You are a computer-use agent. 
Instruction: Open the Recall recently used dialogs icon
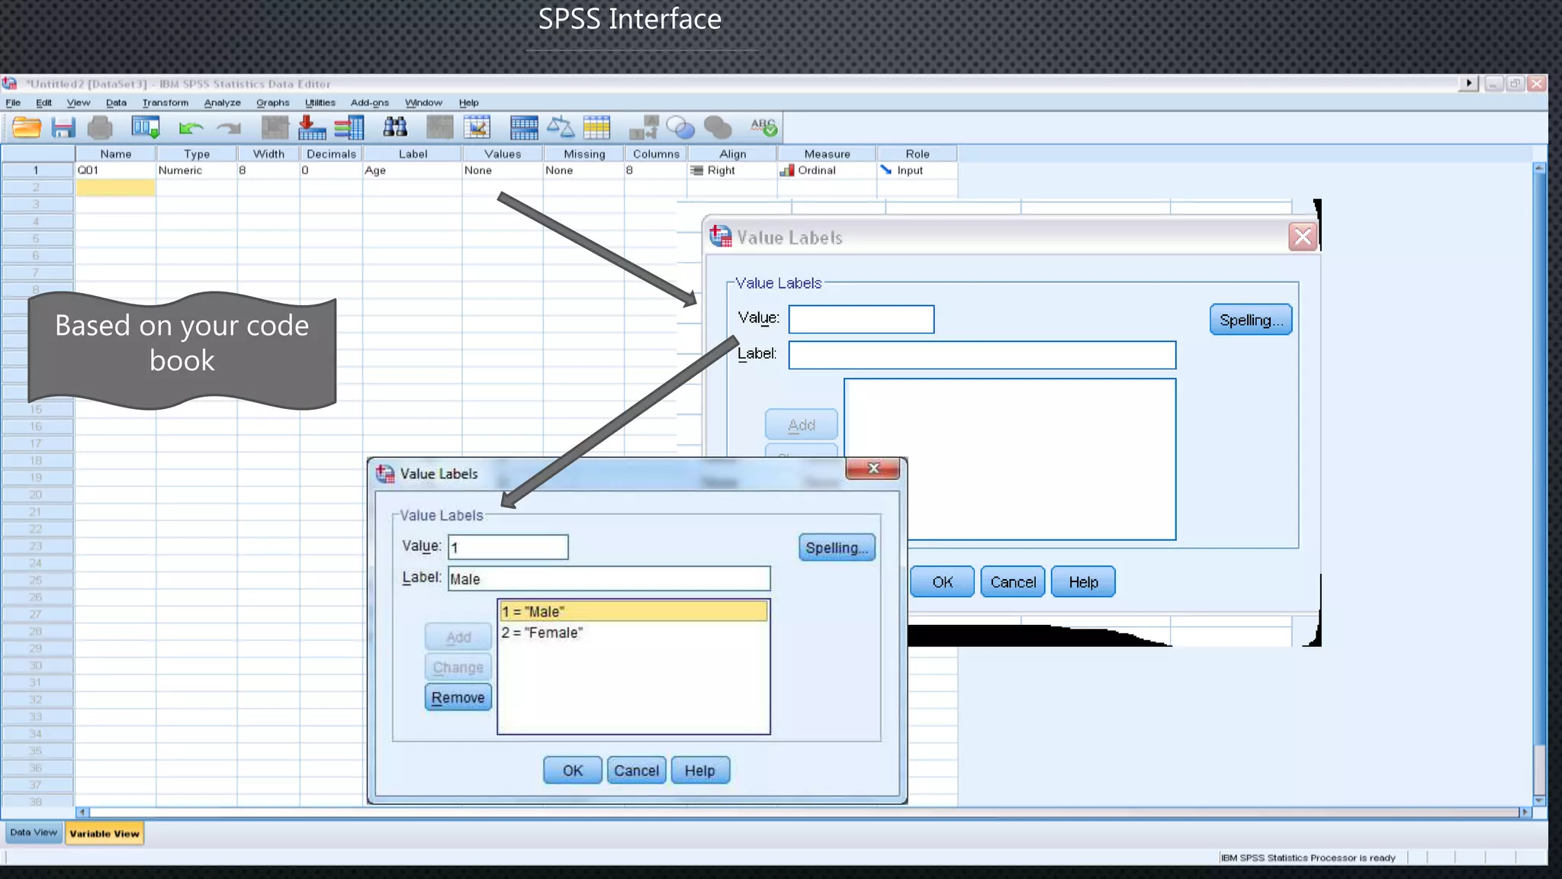(145, 127)
